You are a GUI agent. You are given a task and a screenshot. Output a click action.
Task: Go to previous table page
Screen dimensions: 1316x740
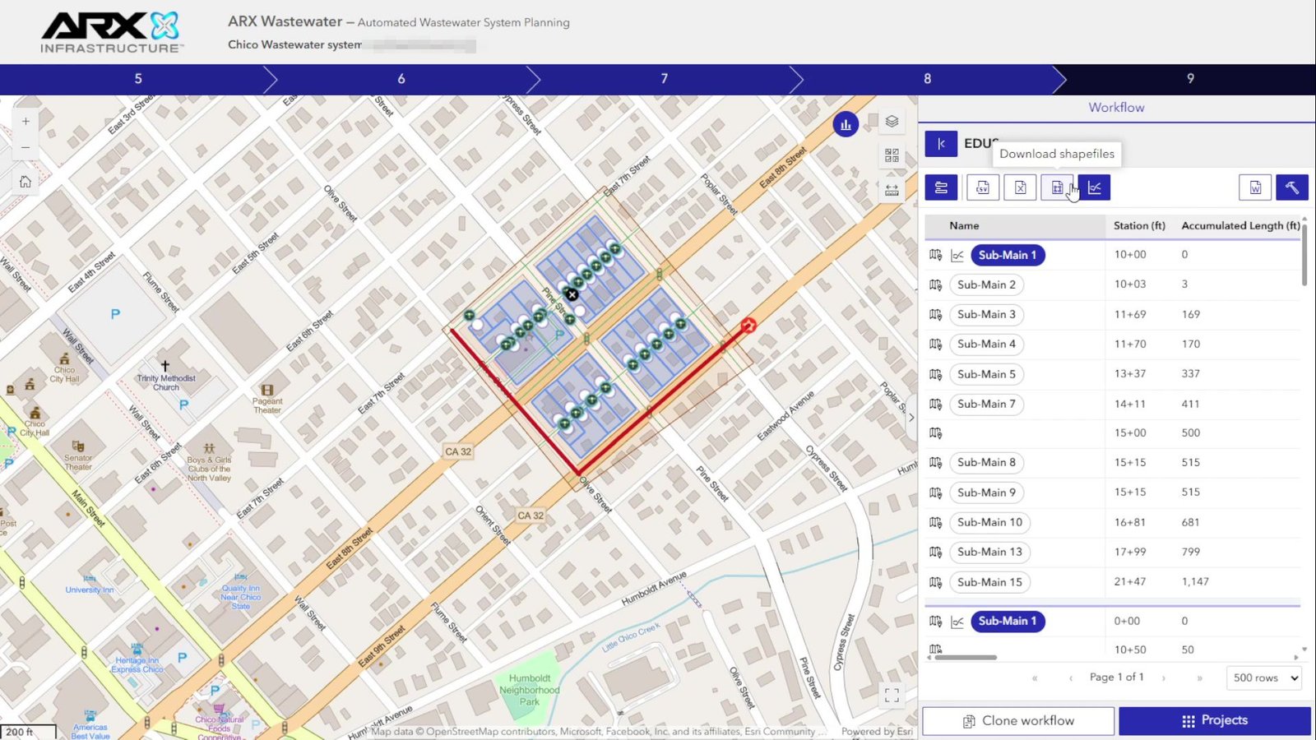click(1070, 678)
